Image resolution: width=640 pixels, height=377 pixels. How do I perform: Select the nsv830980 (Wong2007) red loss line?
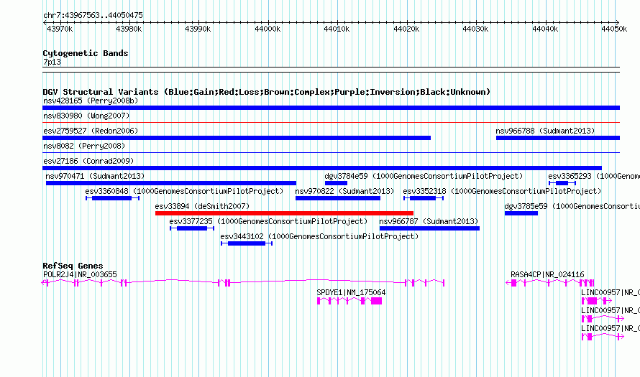[331, 122]
